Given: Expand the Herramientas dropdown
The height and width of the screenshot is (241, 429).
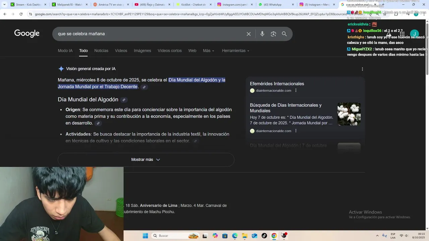Looking at the screenshot, I should click(x=236, y=51).
